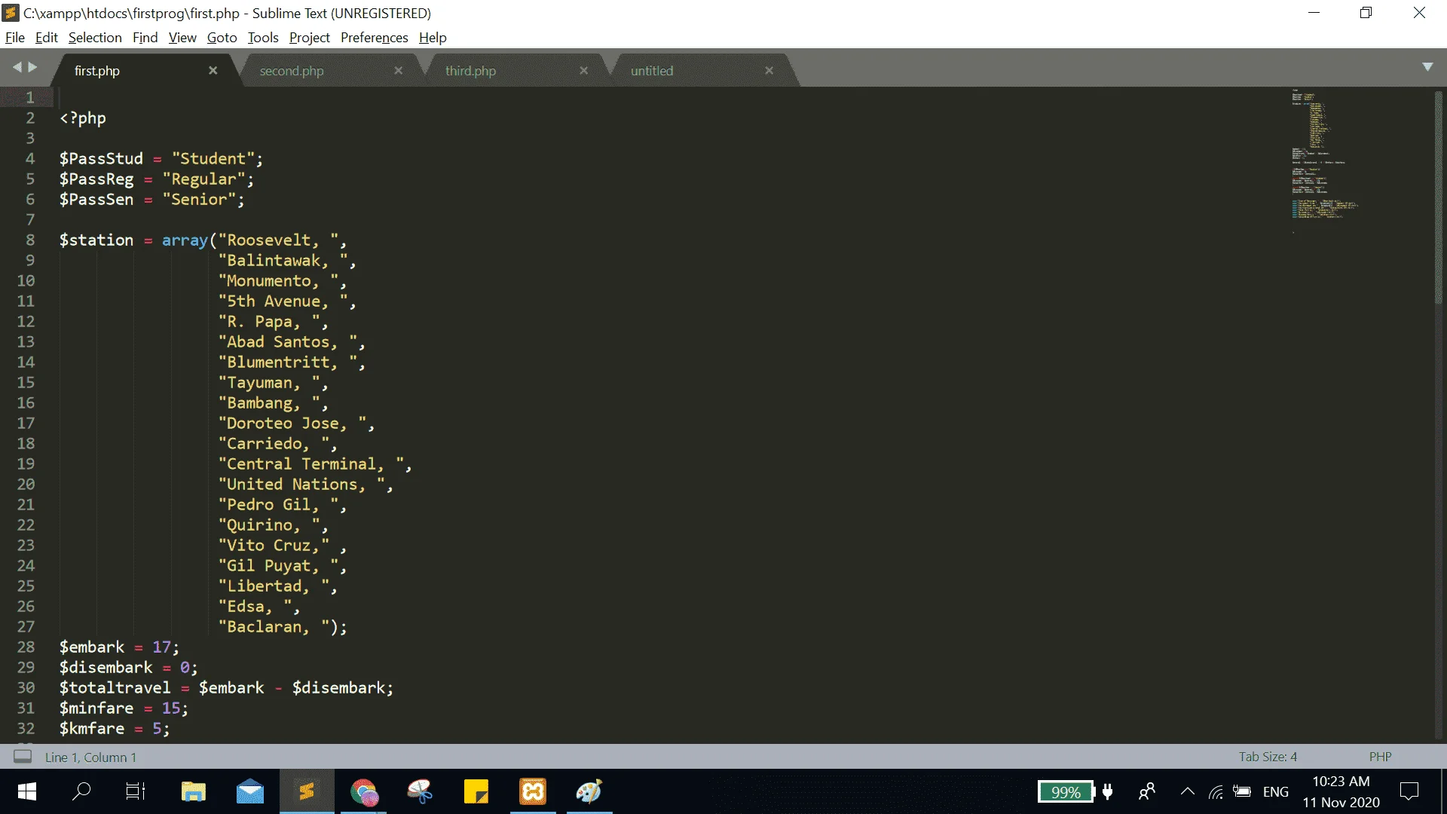Screen dimensions: 1447x814
Task: Click the "United Nations, " string
Action: pyautogui.click(x=301, y=484)
